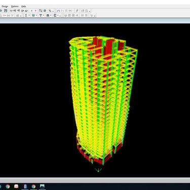Switch to the 3-d view icon
The height and width of the screenshot is (190, 190).
pos(11,11)
